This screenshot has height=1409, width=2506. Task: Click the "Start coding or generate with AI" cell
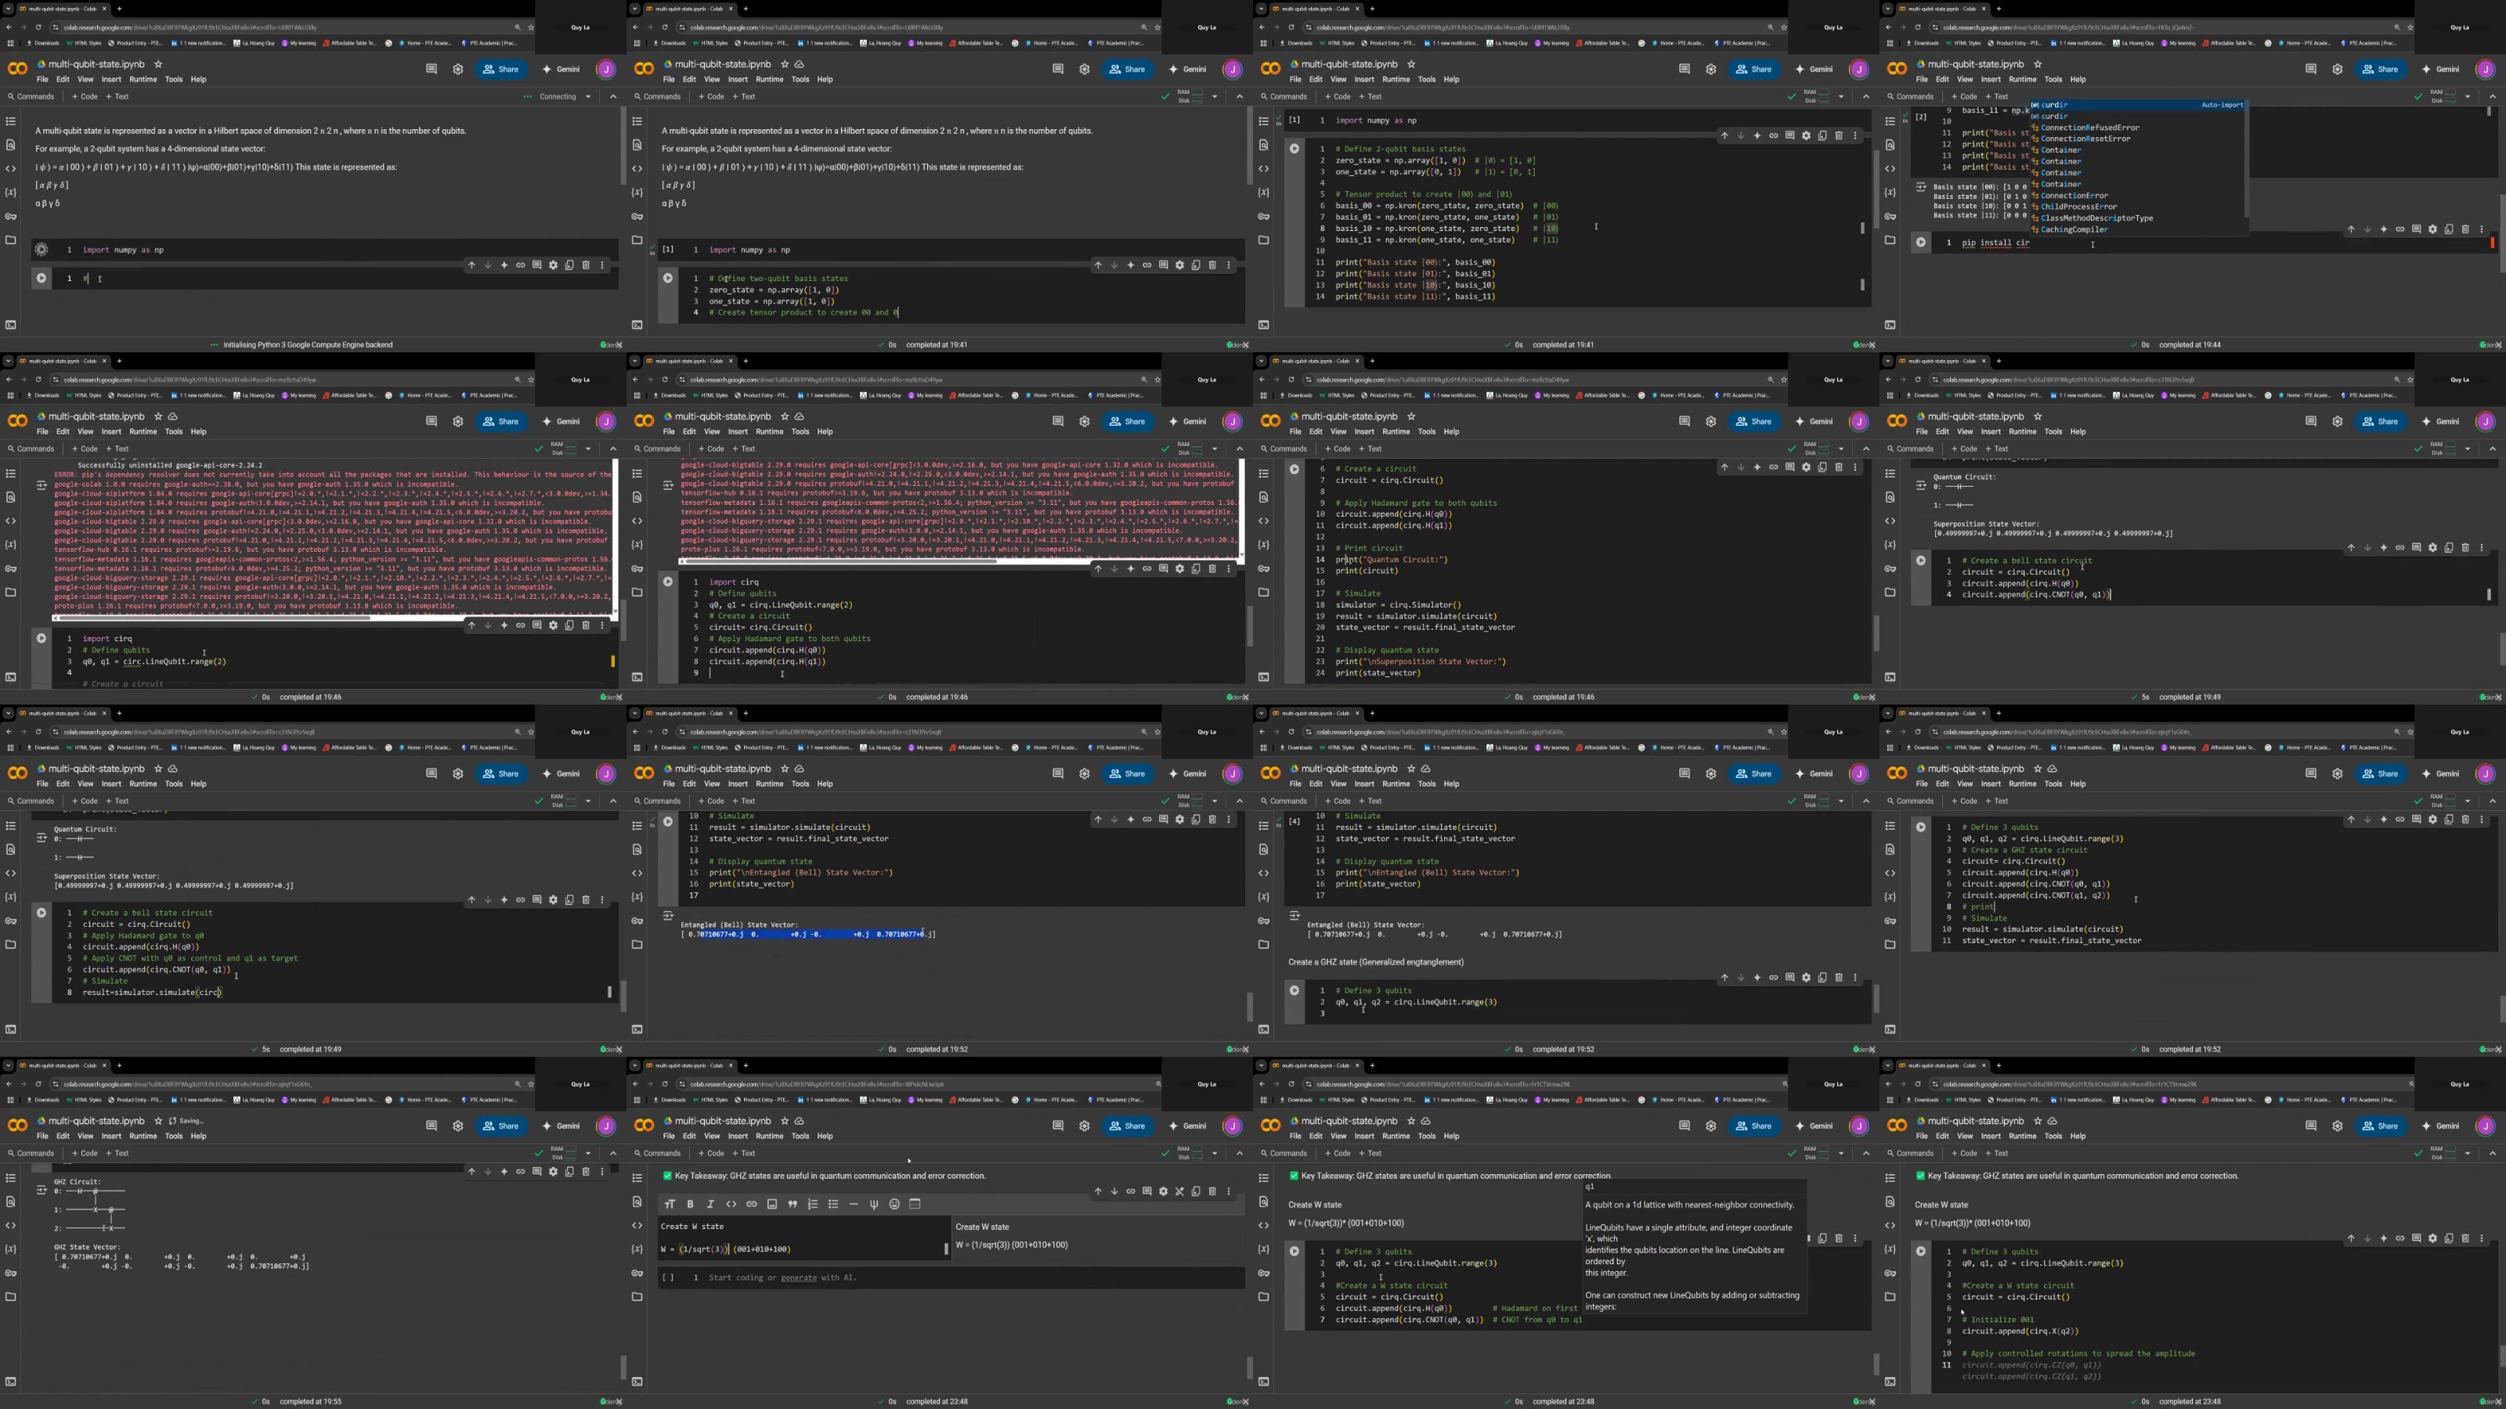tap(951, 1277)
